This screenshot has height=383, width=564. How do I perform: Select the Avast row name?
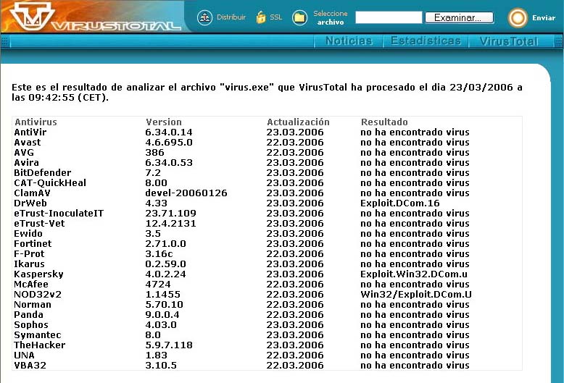[28, 143]
